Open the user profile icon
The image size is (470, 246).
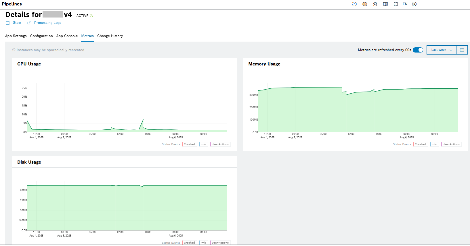point(414,4)
